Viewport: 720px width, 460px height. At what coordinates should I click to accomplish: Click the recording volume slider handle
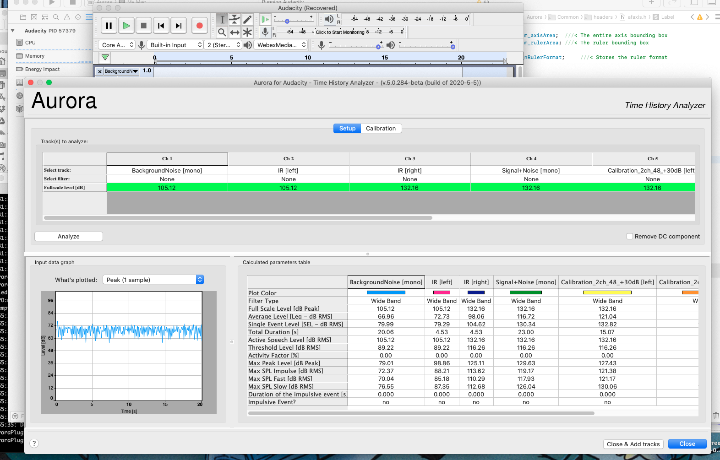click(378, 47)
